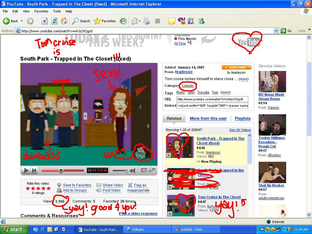Open DIY Home Made Steam Room link

tap(271, 97)
